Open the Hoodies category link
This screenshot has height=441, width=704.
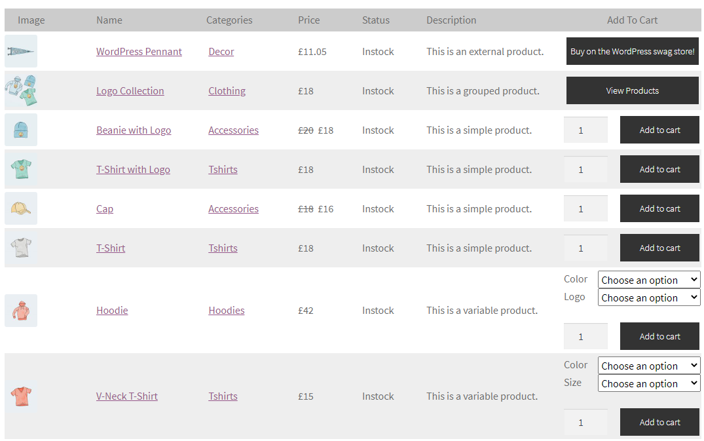coord(227,311)
